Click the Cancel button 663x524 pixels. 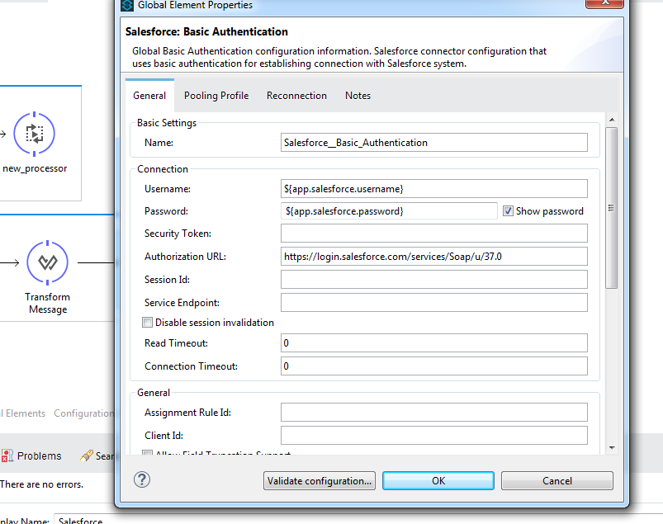pos(556,481)
